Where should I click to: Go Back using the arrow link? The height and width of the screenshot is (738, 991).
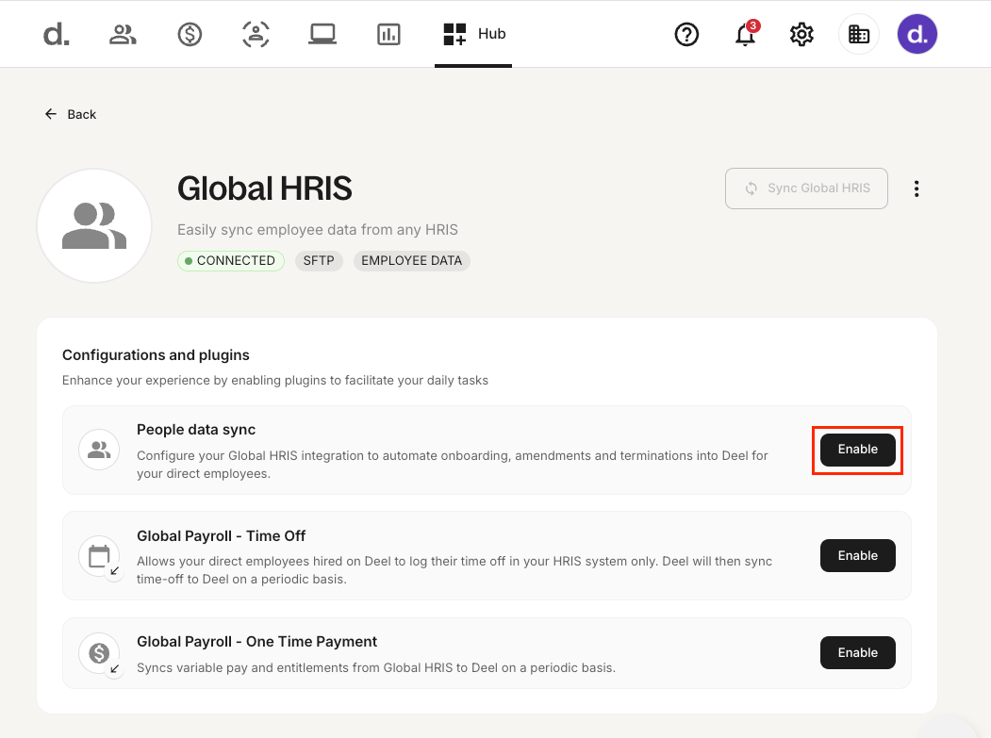coord(71,114)
